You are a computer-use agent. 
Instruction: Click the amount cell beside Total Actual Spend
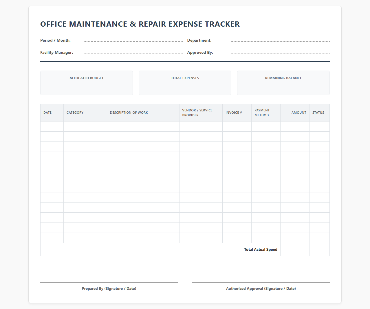point(295,249)
